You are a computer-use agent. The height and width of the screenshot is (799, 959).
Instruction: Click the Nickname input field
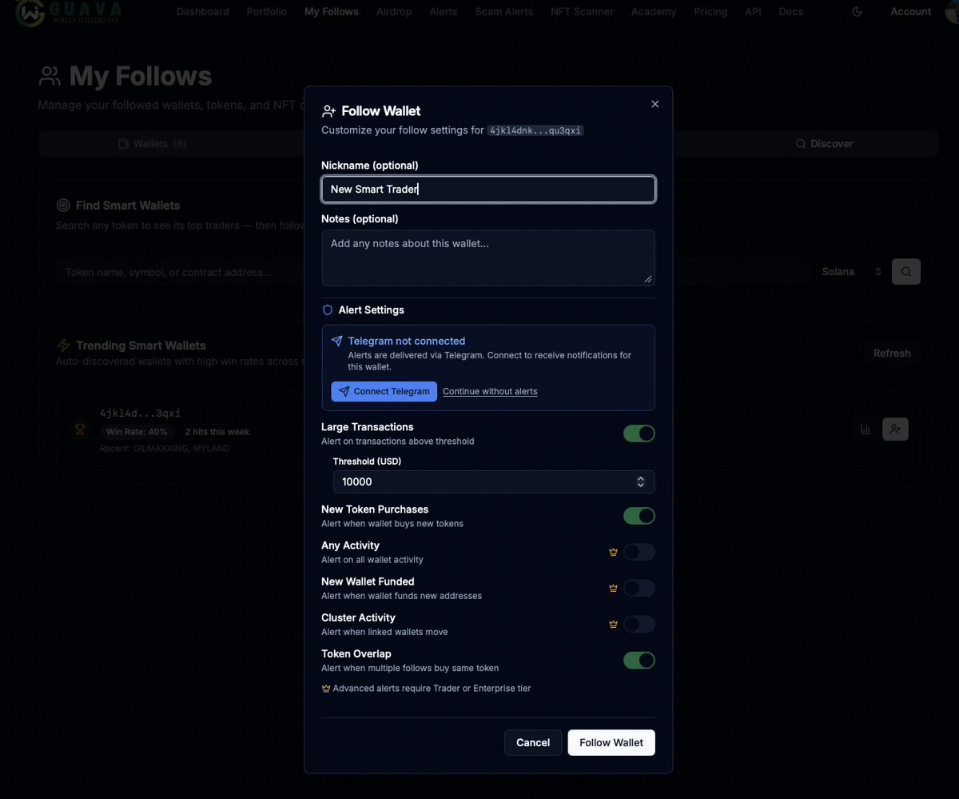pos(488,190)
